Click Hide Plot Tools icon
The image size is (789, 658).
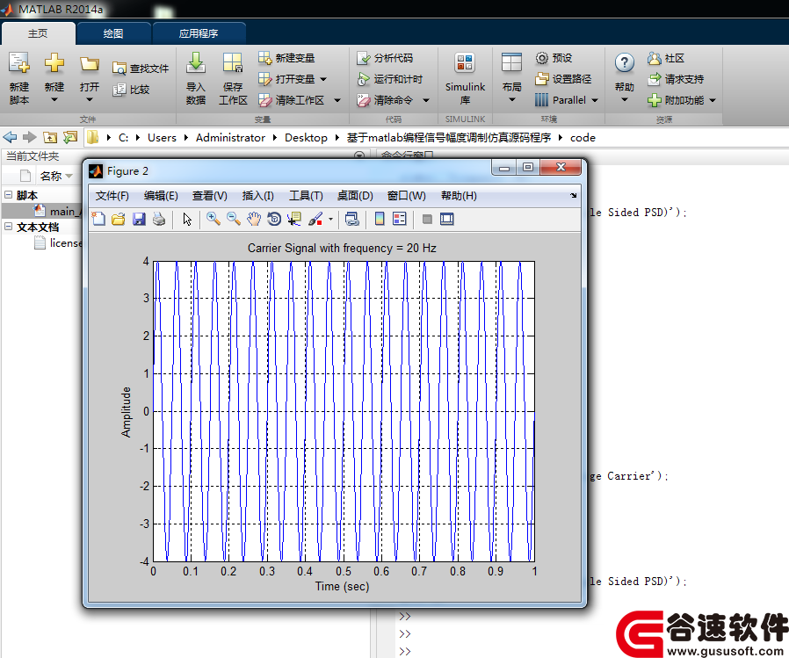pyautogui.click(x=427, y=219)
